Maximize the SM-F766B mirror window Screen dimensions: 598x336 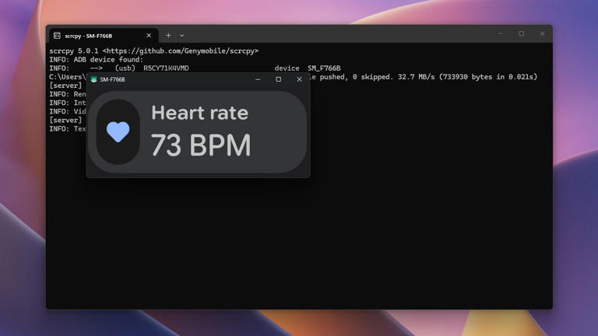coord(279,79)
